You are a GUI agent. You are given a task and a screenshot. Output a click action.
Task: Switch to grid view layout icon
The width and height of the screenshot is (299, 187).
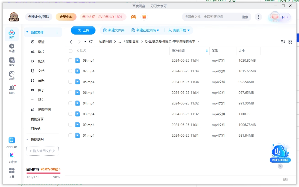(290, 42)
